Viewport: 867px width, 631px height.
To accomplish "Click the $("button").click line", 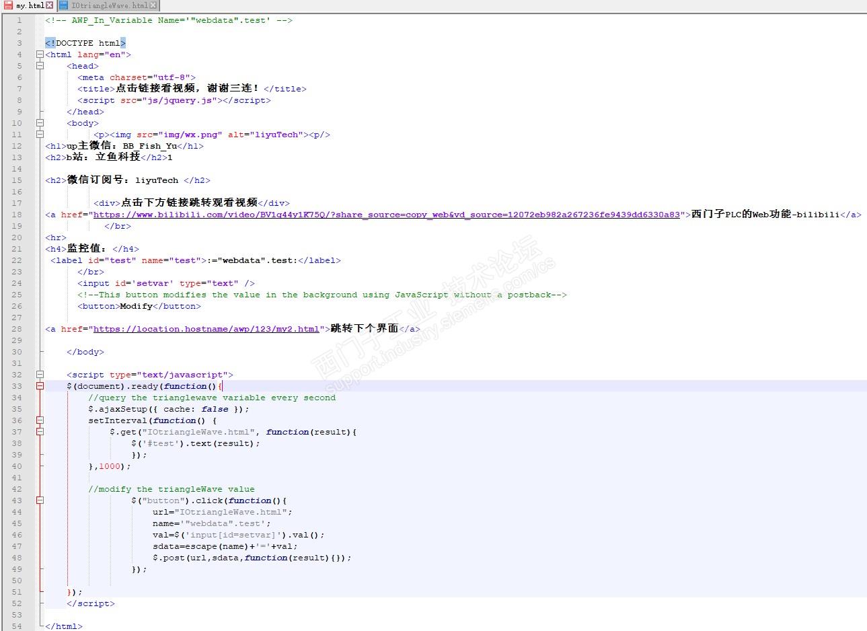I will tap(209, 500).
